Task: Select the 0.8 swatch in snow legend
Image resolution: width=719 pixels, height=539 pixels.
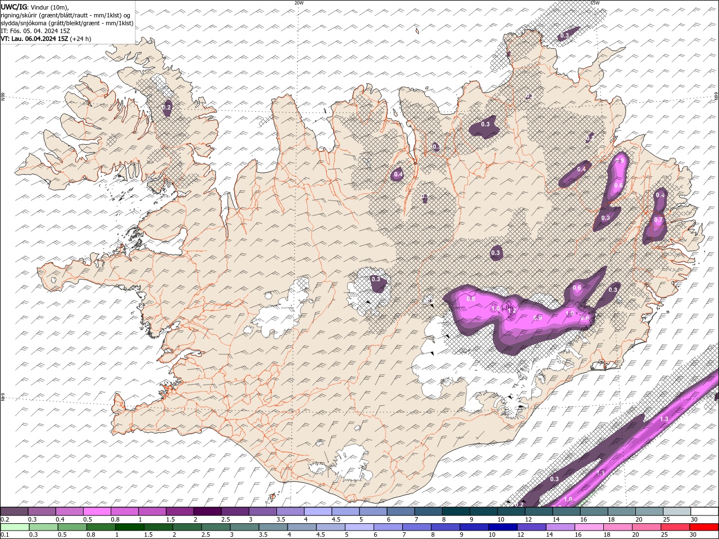Action: [125, 511]
